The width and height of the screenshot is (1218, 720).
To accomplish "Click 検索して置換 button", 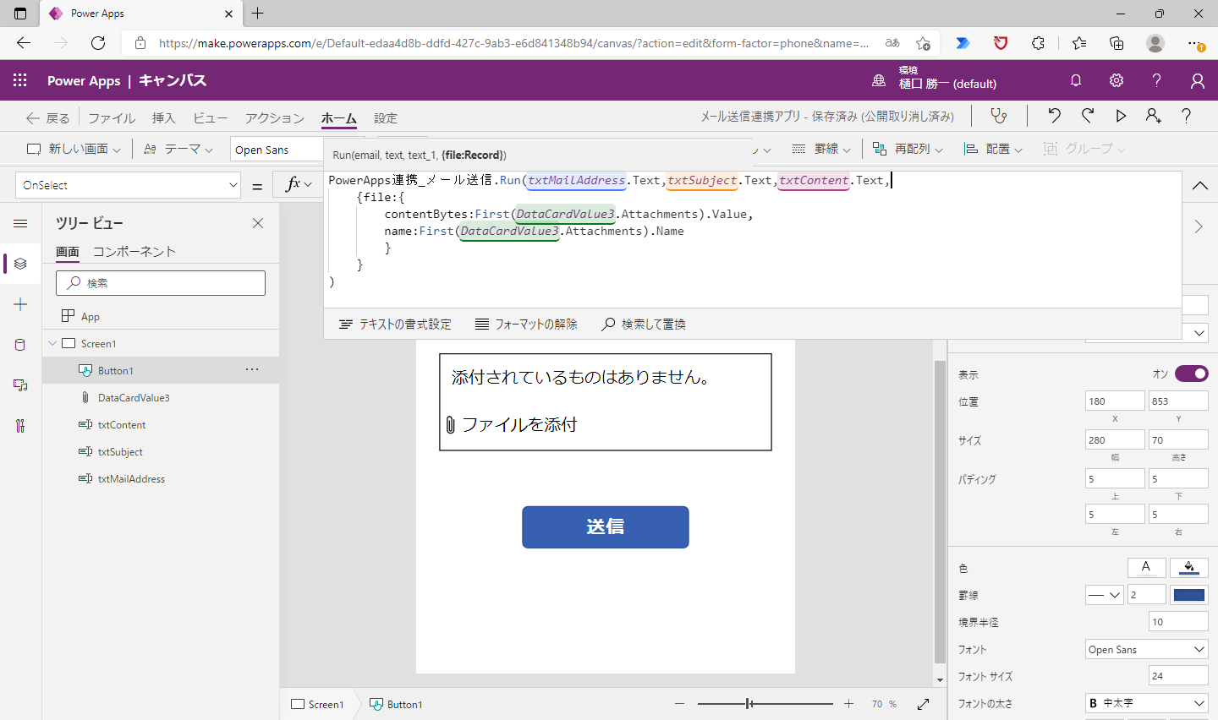I will pyautogui.click(x=644, y=324).
